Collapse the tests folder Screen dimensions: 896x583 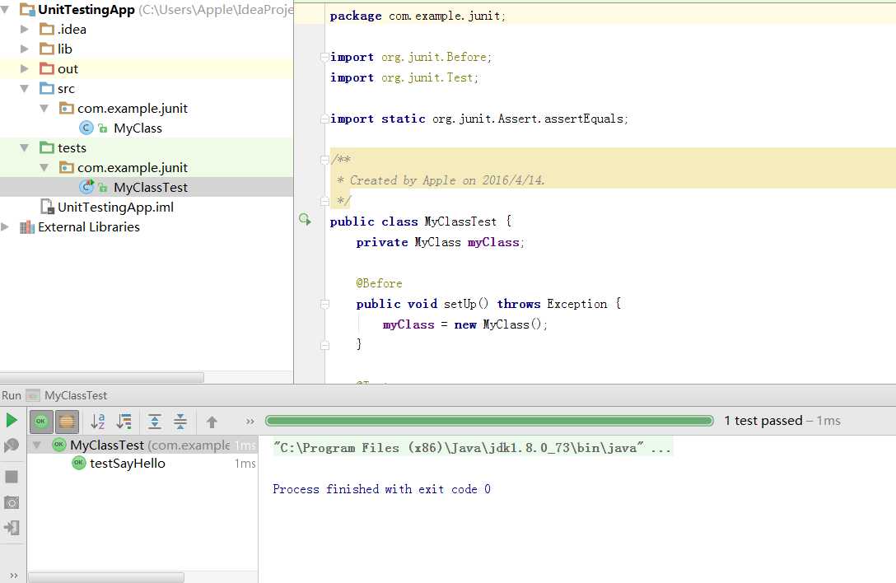(x=25, y=147)
